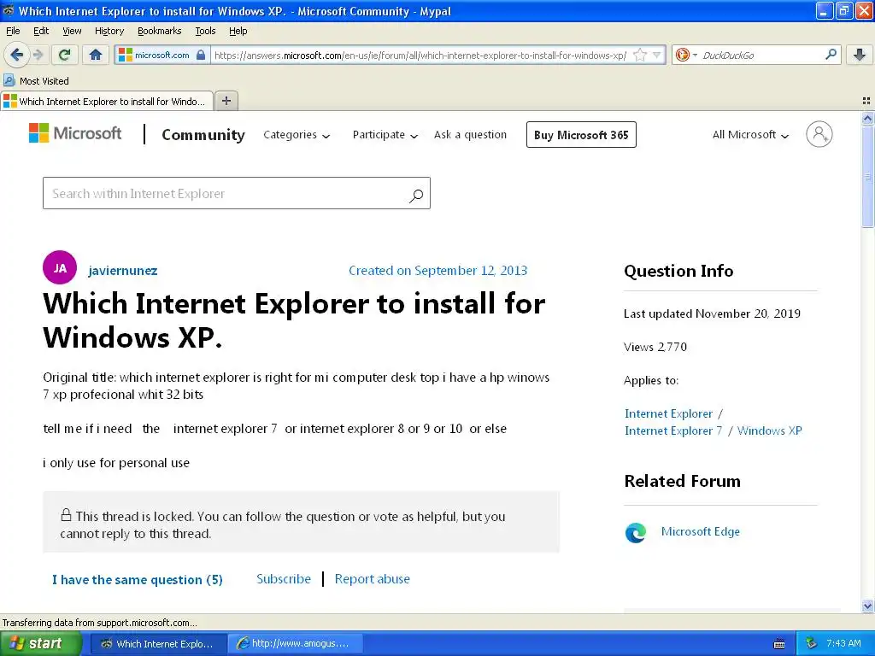Click the Buy Microsoft 365 button
875x656 pixels.
click(x=581, y=135)
